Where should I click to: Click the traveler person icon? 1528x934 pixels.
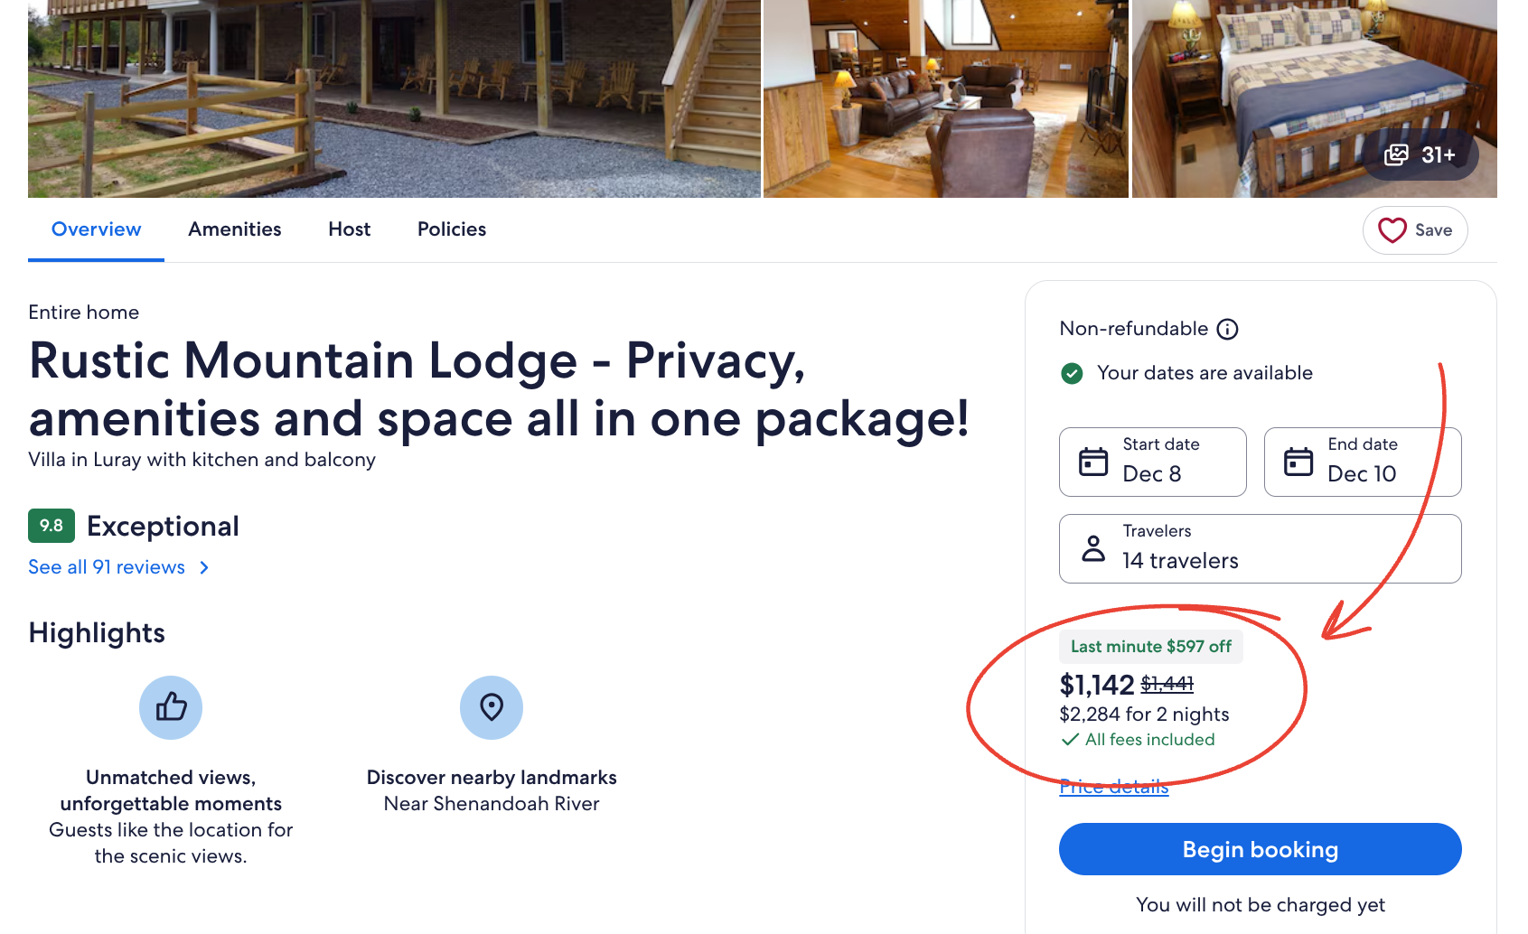(1094, 547)
